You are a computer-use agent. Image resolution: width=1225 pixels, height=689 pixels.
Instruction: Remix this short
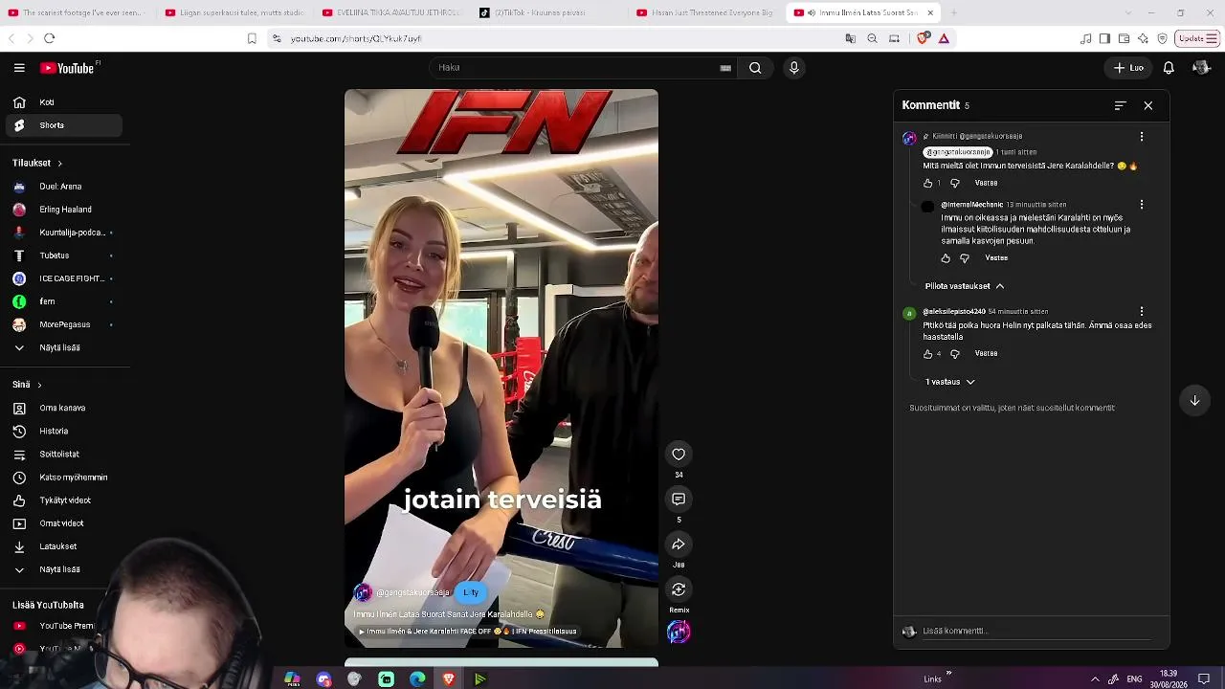click(x=679, y=589)
